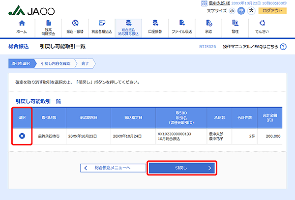Click the 引戻し button
This screenshot has height=200, width=295.
[182, 168]
